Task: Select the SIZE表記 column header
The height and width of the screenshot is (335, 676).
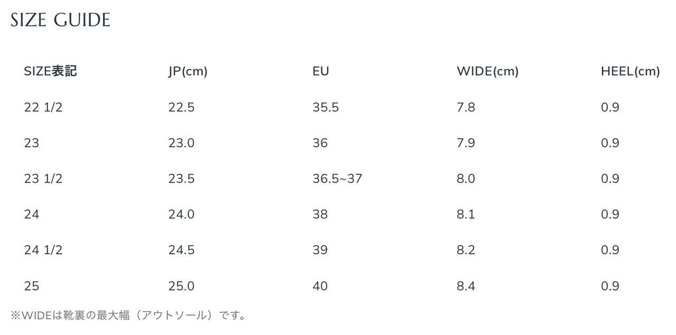Action: 50,71
